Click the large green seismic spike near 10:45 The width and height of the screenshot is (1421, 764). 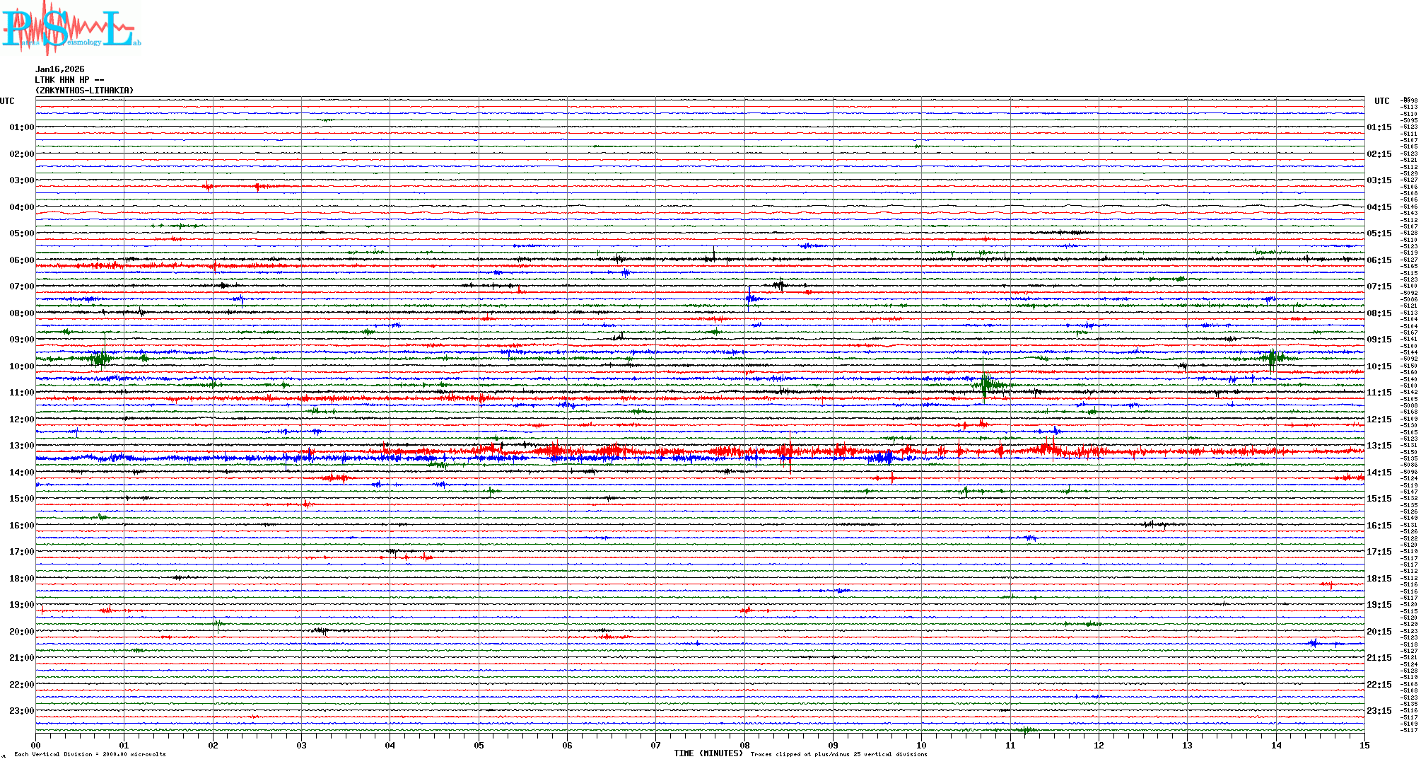(984, 385)
